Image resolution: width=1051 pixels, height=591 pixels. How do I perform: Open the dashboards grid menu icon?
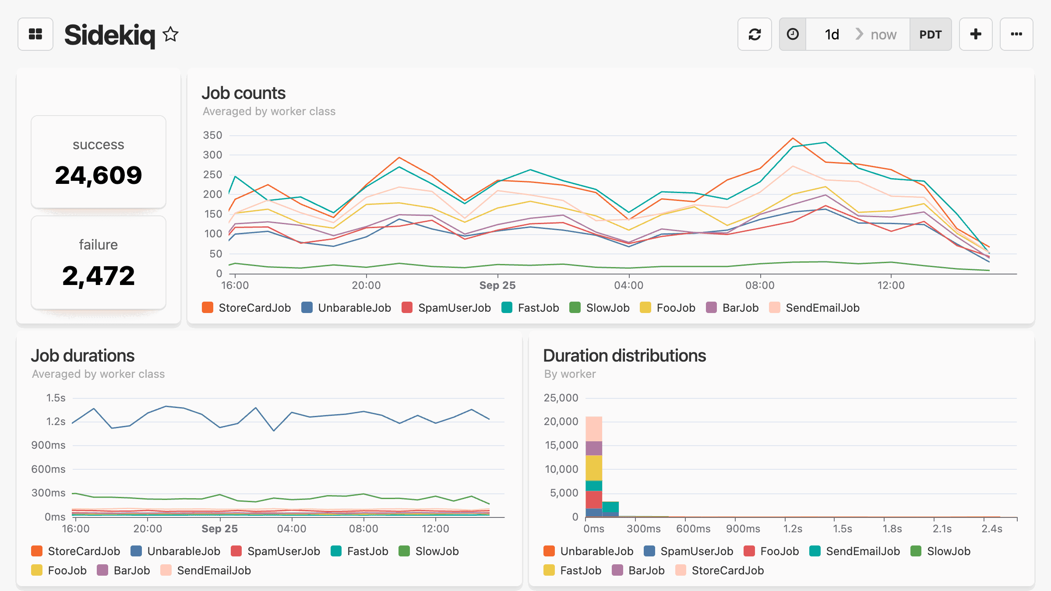tap(35, 34)
